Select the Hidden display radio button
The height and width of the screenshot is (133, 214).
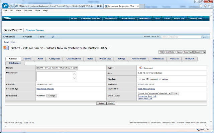(160, 79)
